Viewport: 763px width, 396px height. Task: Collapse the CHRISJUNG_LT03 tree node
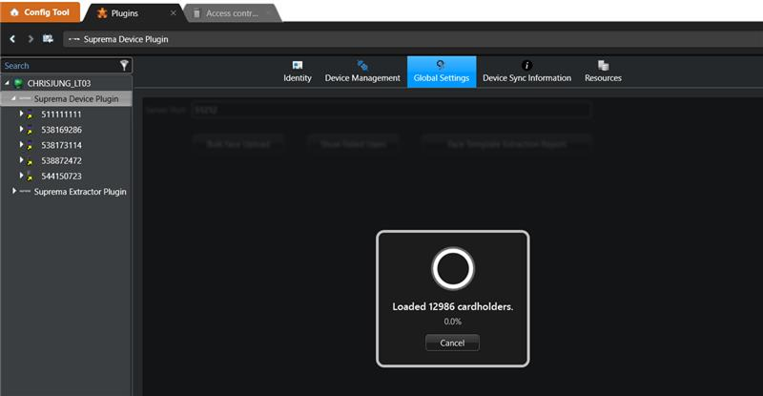[6, 83]
